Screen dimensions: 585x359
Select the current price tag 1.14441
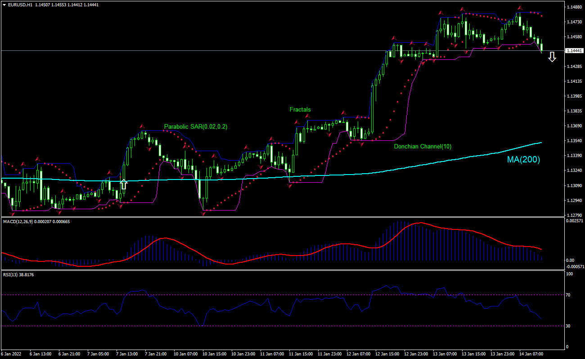pyautogui.click(x=575, y=51)
